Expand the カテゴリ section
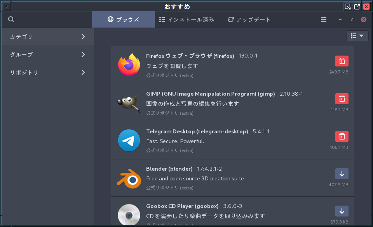This screenshot has width=373, height=227. (48, 37)
